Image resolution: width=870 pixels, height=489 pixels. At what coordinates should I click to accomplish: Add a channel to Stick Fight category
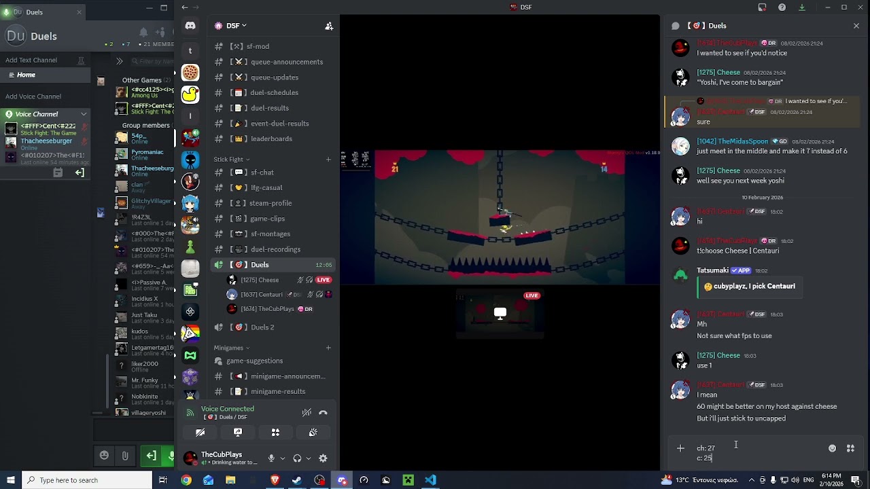tap(328, 160)
